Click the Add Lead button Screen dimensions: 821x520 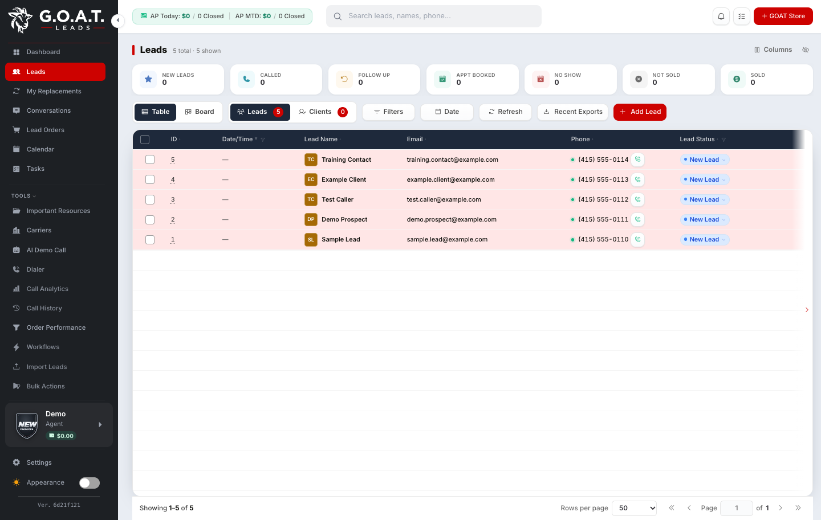click(640, 112)
